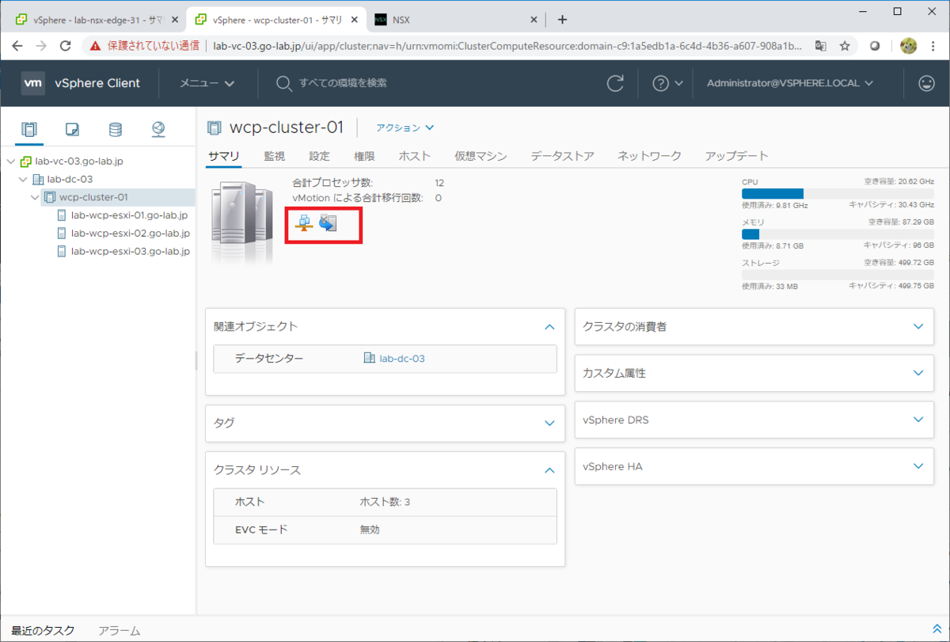Switch to the ネットワーク tab
Image resolution: width=950 pixels, height=642 pixels.
(649, 156)
